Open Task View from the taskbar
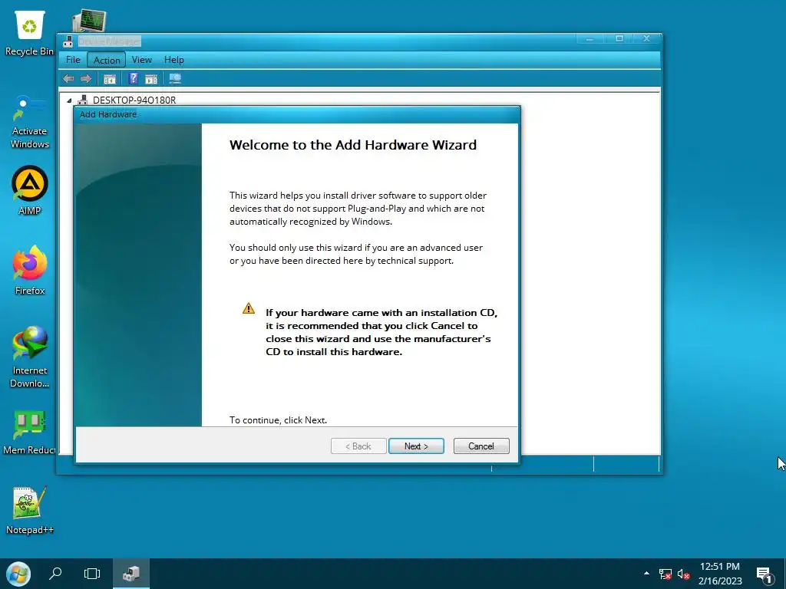Viewport: 786px width, 589px height. tap(92, 574)
